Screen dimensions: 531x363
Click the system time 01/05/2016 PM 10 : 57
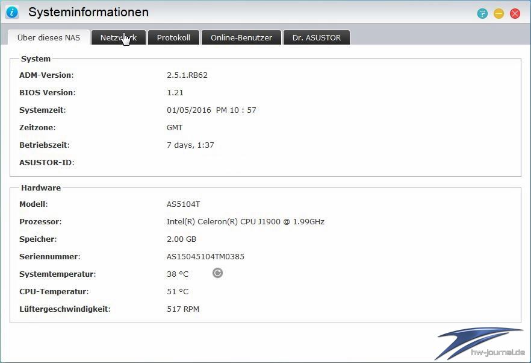[212, 110]
